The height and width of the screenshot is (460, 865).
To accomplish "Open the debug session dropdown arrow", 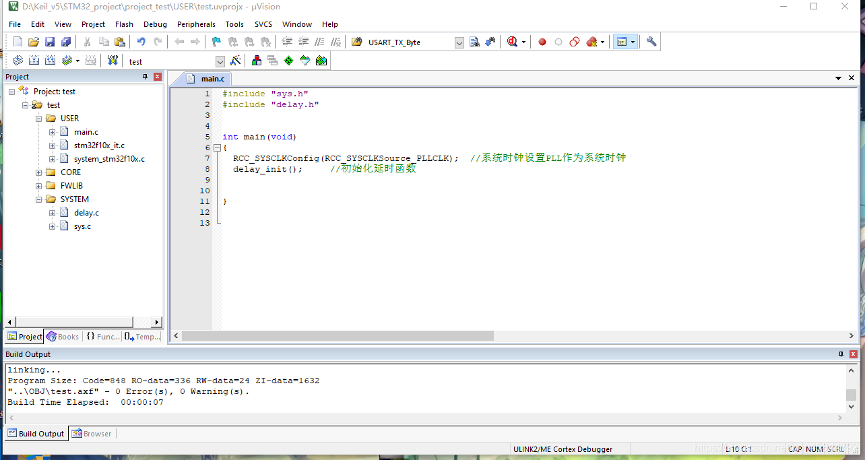I will coord(523,42).
